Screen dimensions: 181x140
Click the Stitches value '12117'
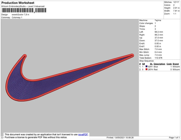click(x=176, y=2)
